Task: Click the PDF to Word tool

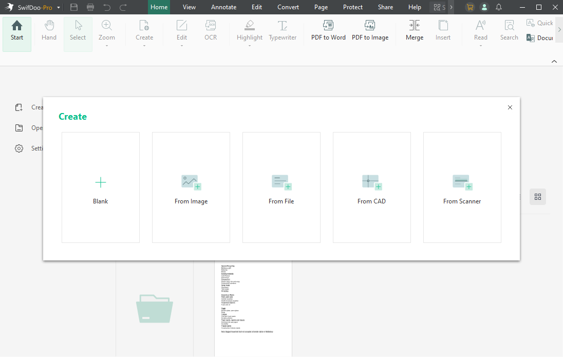Action: (328, 31)
